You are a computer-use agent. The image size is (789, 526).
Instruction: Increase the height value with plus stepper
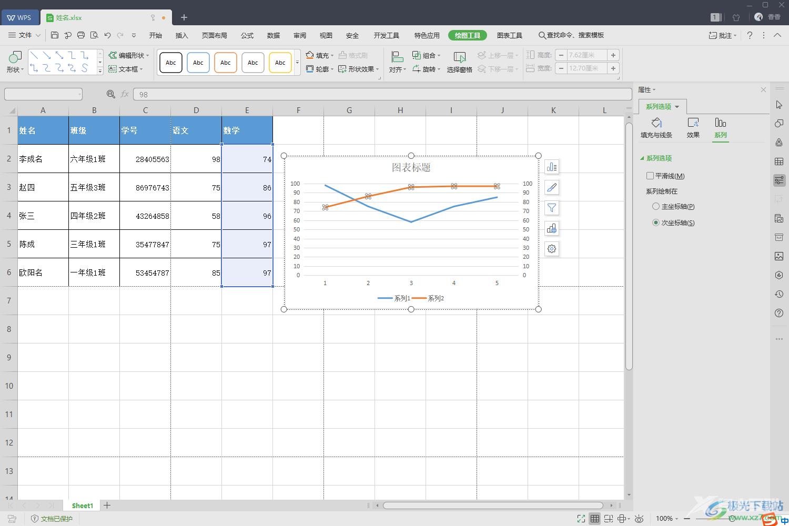[x=613, y=55]
